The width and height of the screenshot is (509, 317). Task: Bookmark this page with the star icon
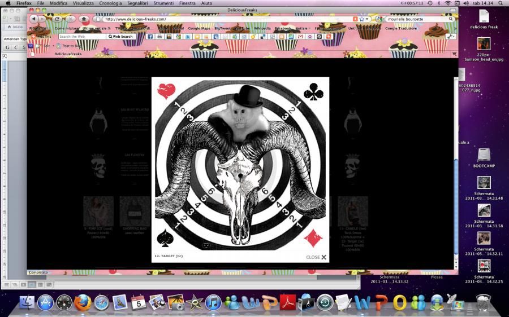[361, 19]
